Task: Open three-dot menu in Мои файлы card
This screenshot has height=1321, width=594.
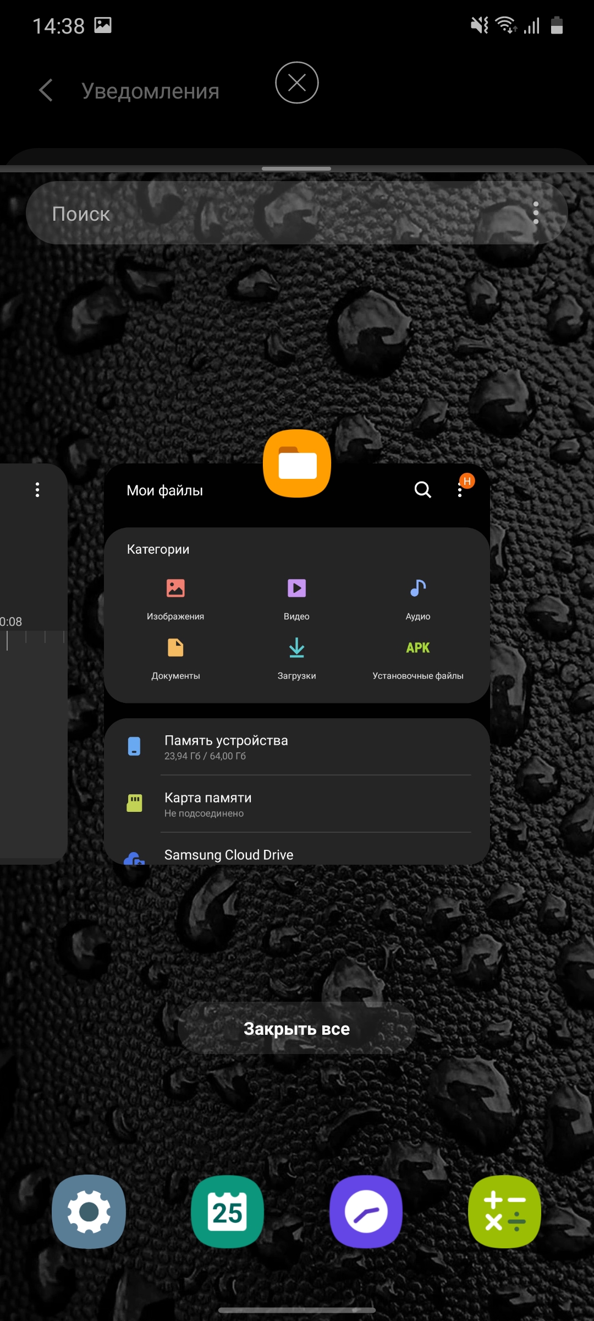Action: (x=460, y=490)
